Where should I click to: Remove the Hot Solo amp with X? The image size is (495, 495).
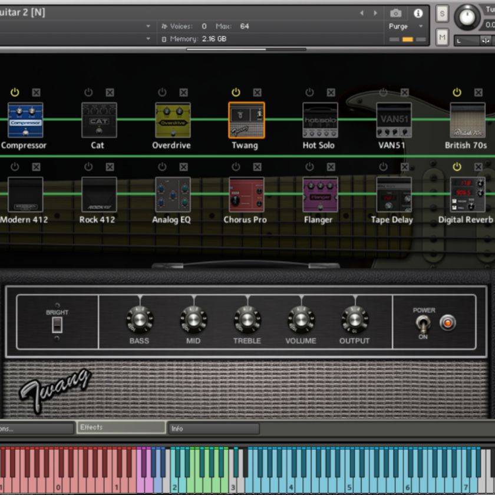point(331,93)
